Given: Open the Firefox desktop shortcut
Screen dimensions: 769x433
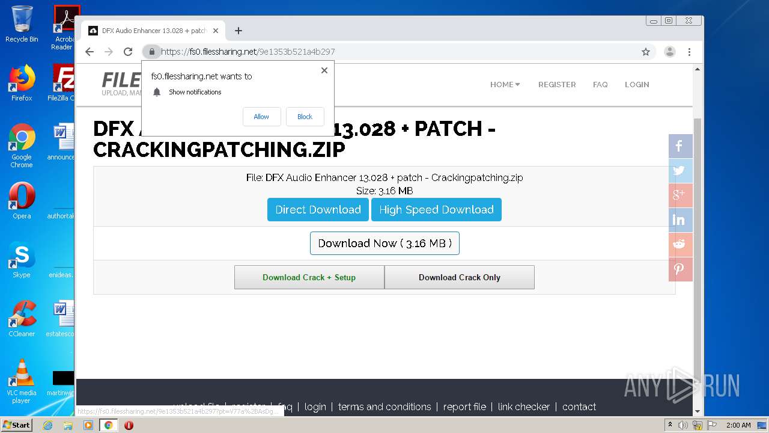Looking at the screenshot, I should 22,83.
